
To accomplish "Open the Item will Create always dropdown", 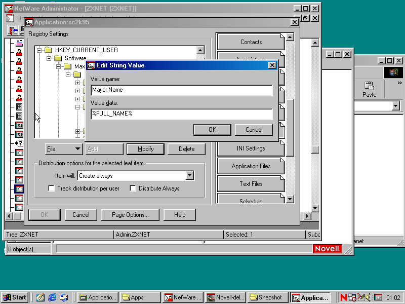I will pos(189,175).
